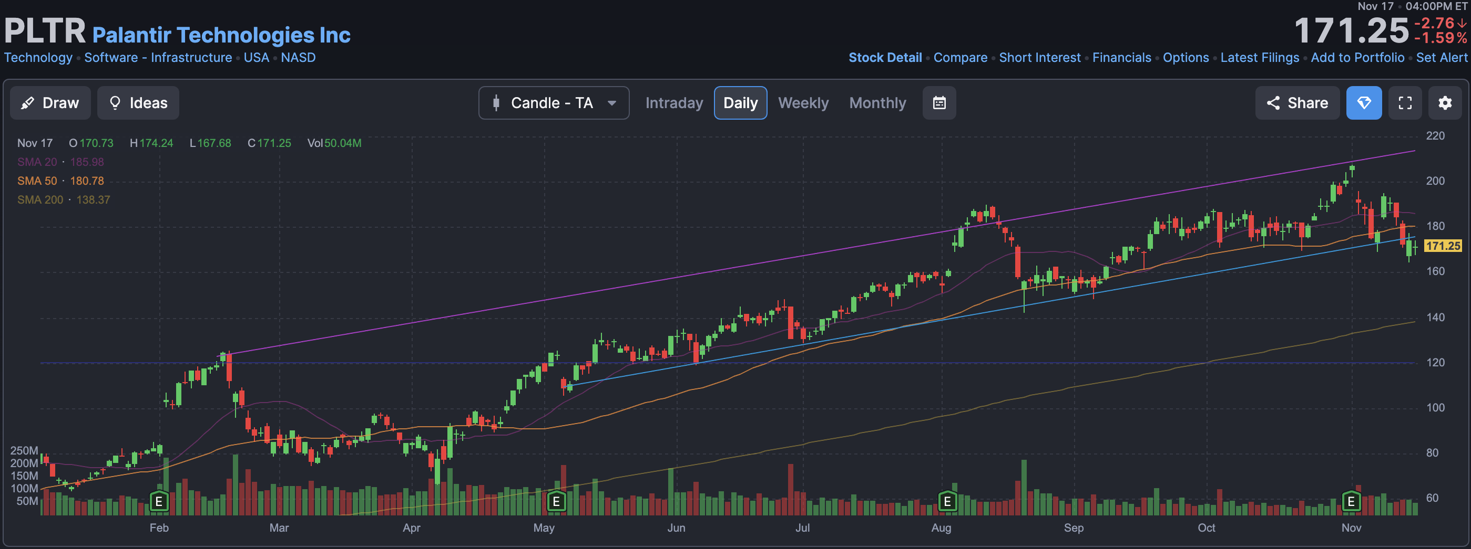Open the Stock Detail link
Image resolution: width=1471 pixels, height=549 pixels.
(x=885, y=58)
